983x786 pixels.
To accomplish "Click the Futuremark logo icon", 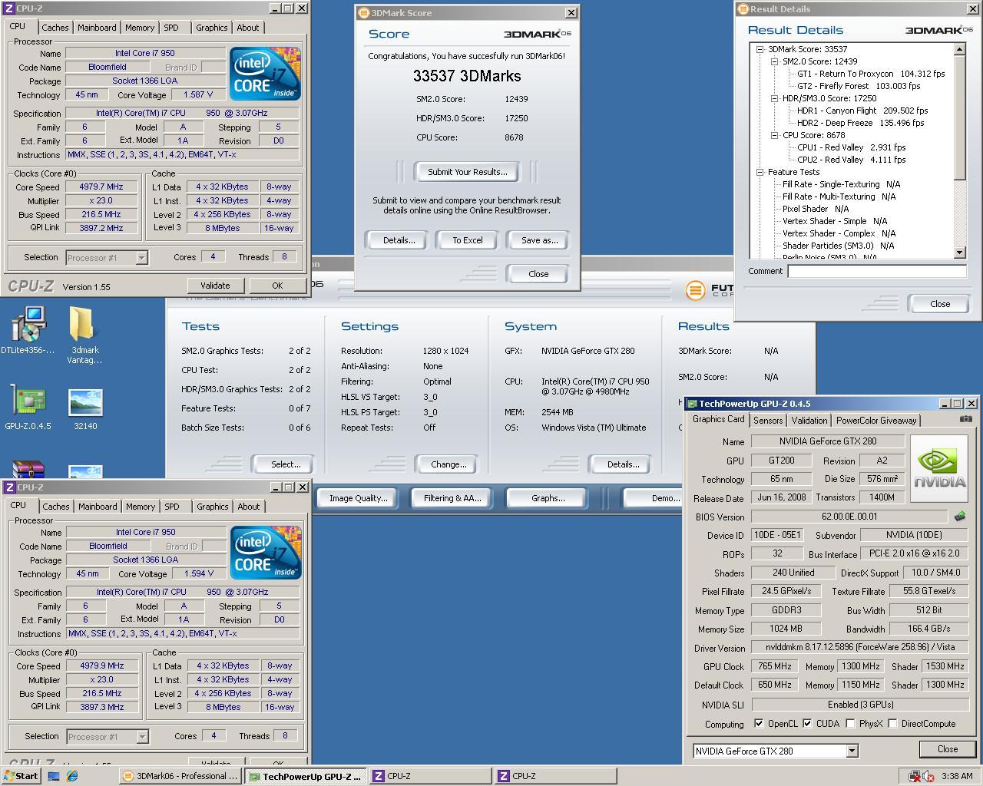I will (x=695, y=290).
